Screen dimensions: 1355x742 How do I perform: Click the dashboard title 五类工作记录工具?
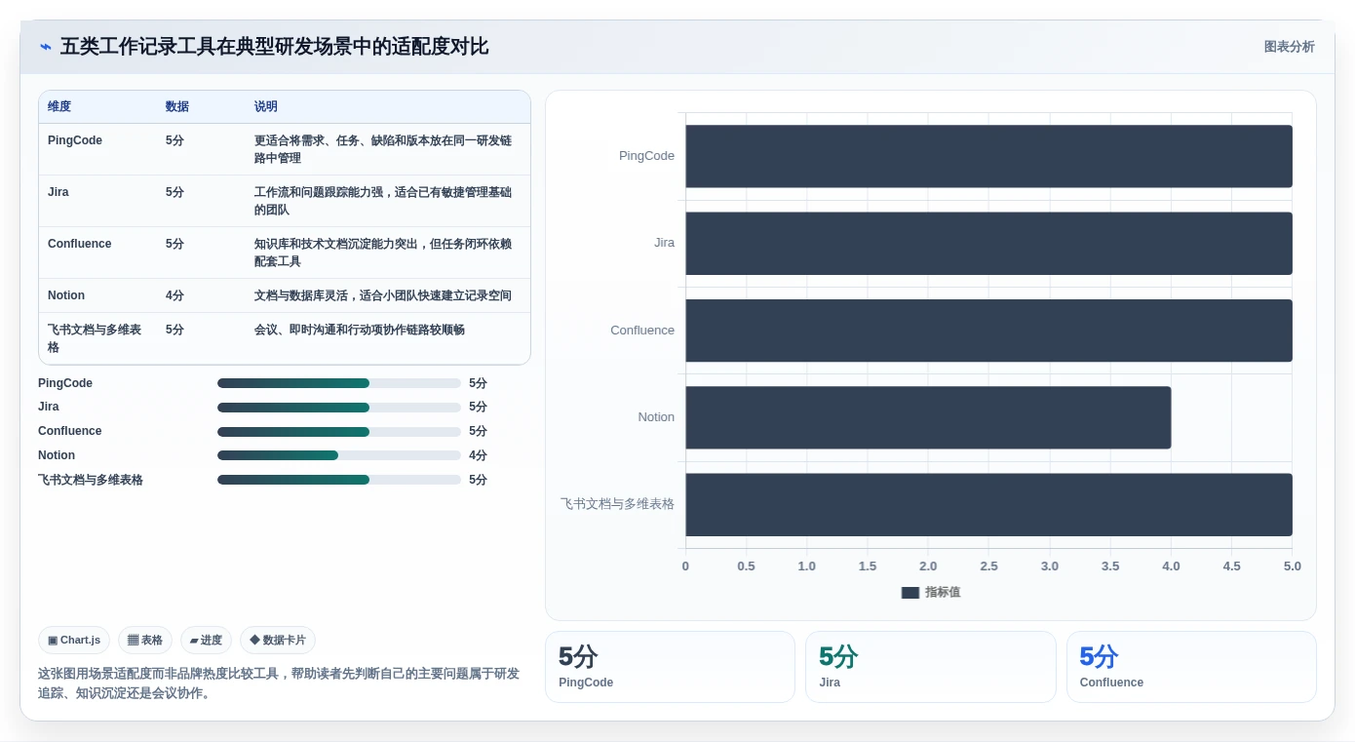[274, 47]
